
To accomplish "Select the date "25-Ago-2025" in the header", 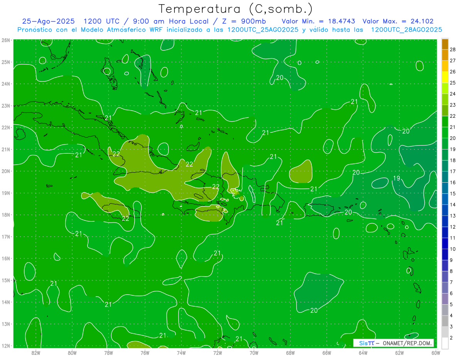I will pyautogui.click(x=49, y=21).
